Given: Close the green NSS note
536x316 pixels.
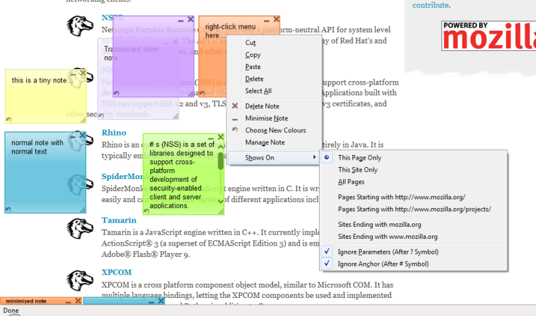Looking at the screenshot, I should [220, 137].
